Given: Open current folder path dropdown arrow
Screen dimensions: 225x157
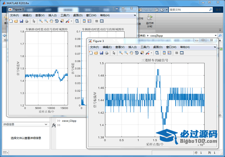Looking at the screenshot, I should coord(216,35).
